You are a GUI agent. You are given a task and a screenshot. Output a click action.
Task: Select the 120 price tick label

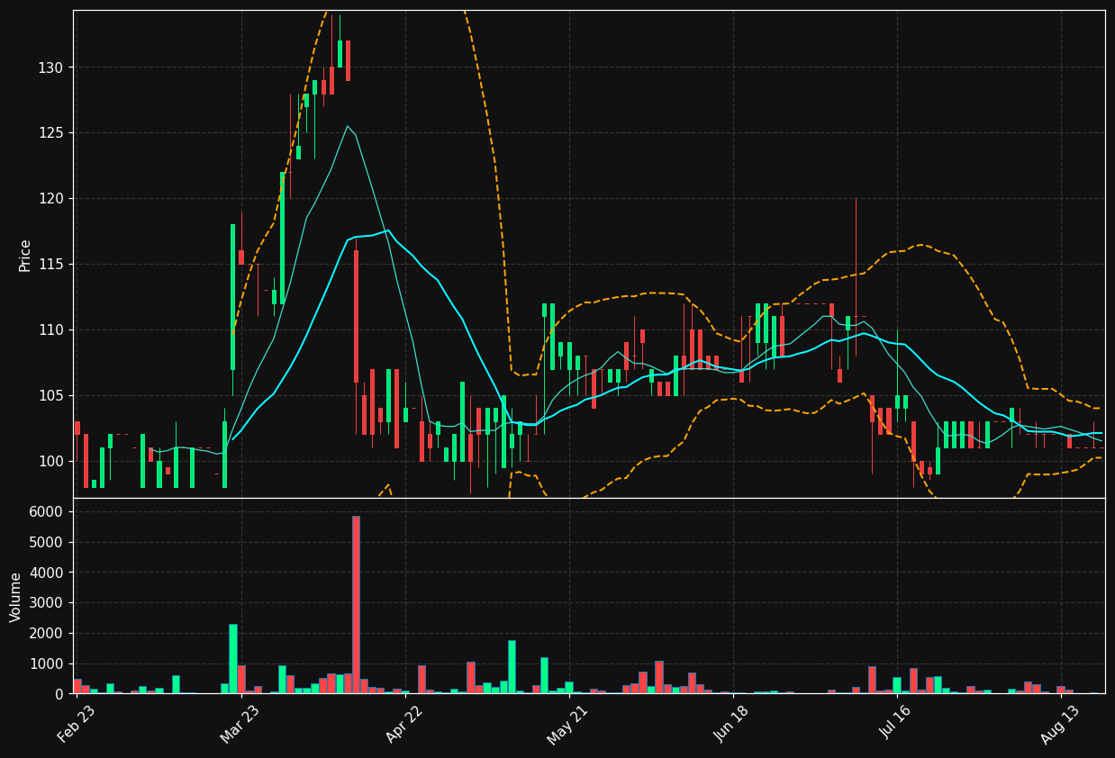pyautogui.click(x=50, y=199)
